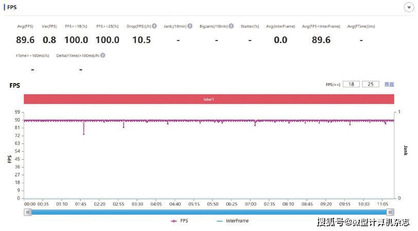Click the FPS threshold field showing 25

click(370, 84)
